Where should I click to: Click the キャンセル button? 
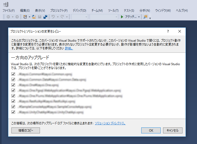tap(173, 131)
